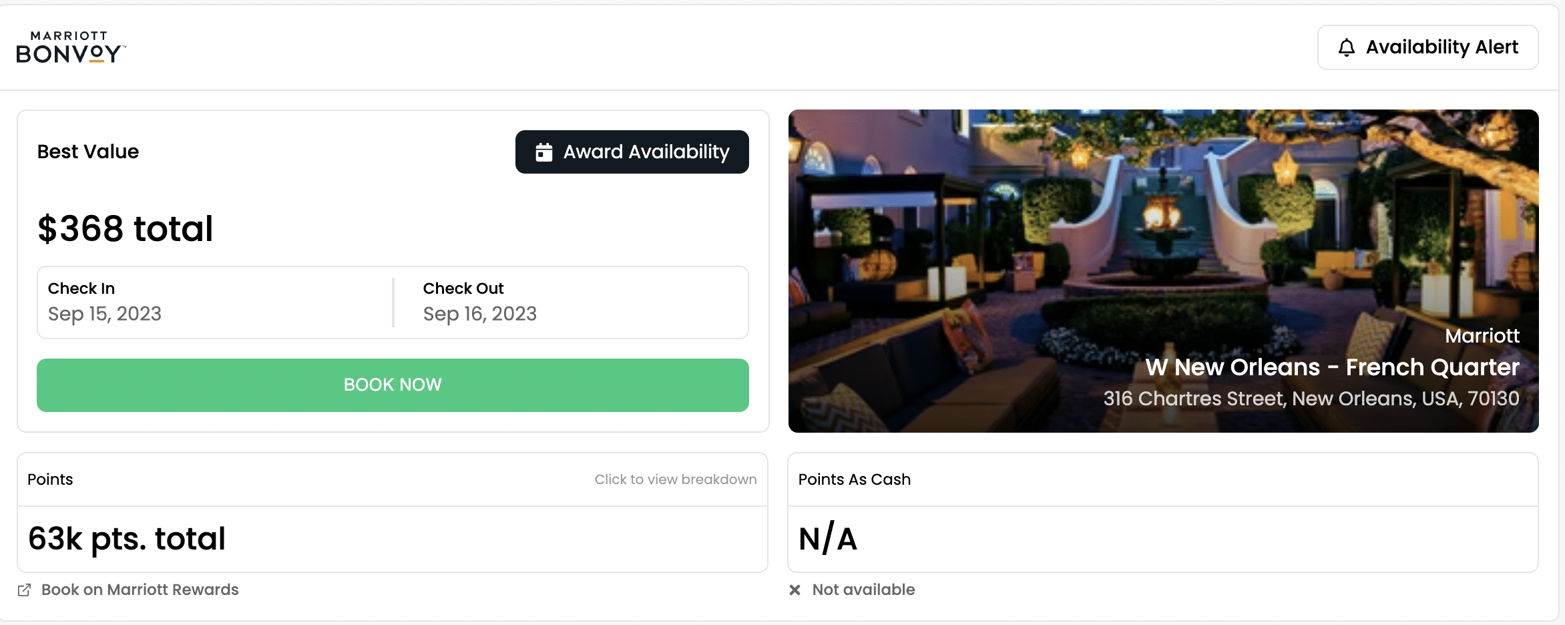Open Book on Marriott Rewards link
Image resolution: width=1565 pixels, height=625 pixels.
140,590
